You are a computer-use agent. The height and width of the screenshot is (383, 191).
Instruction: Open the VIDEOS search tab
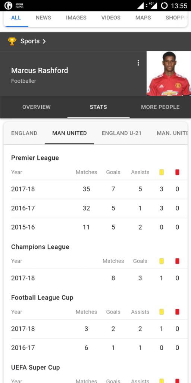click(111, 18)
